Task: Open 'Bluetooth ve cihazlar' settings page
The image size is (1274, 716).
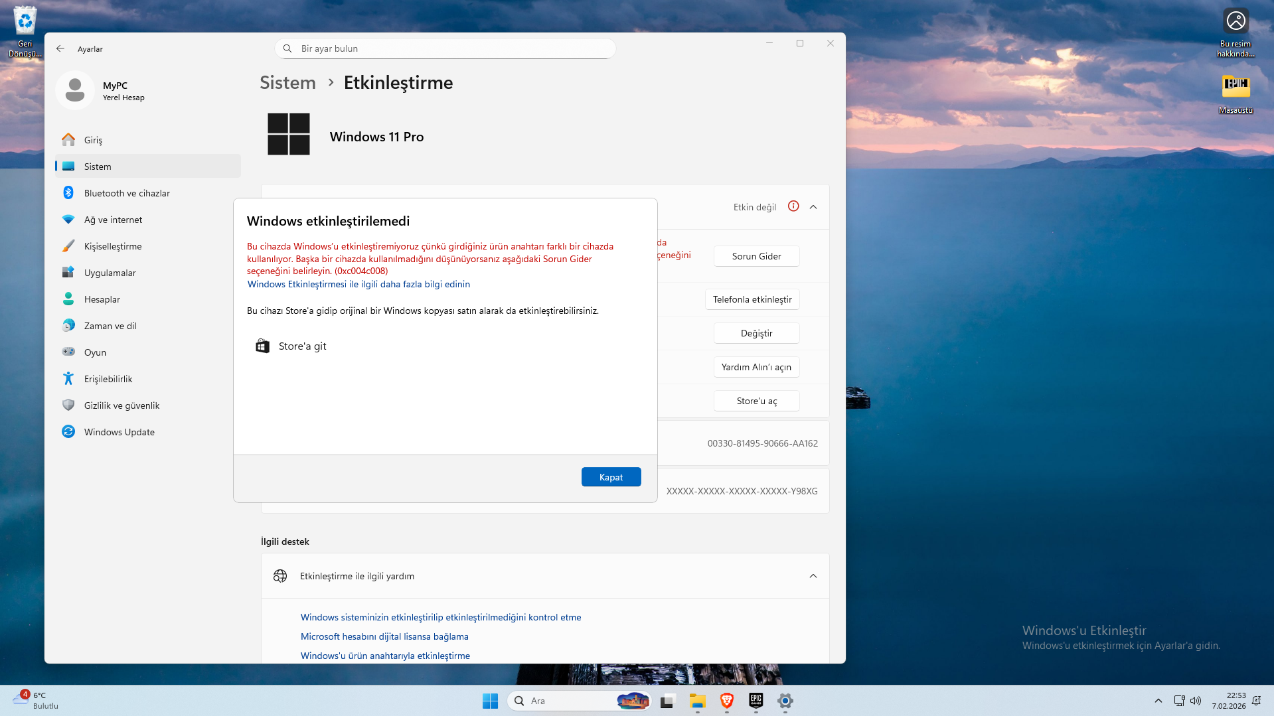Action: pyautogui.click(x=148, y=193)
